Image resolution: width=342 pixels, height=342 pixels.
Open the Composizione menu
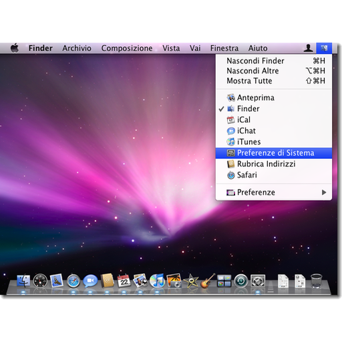127,48
